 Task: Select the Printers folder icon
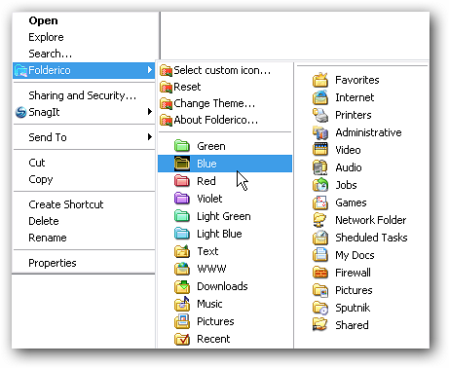point(320,115)
